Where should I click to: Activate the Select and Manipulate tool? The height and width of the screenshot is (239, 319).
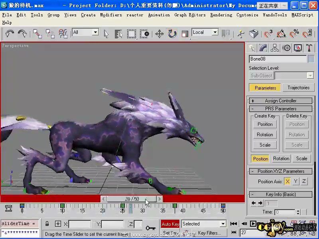pyautogui.click(x=241, y=34)
